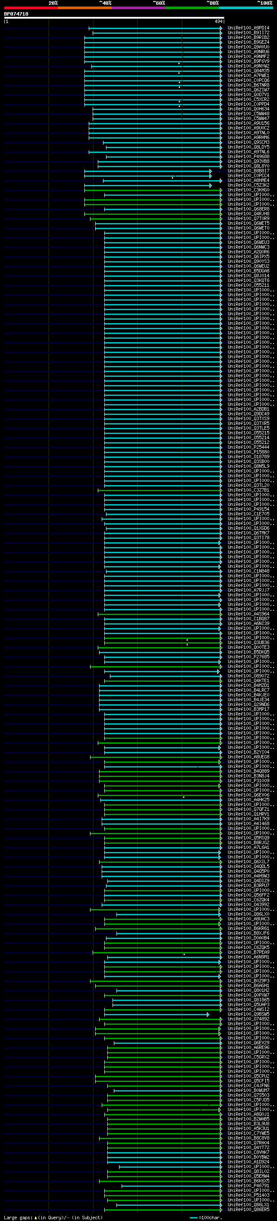Open the UniRef100_Q9DC49 record
277x1221 pixels.
[248, 414]
